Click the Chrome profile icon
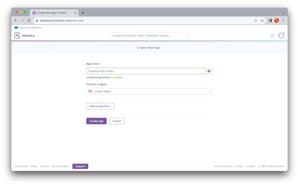The image size is (299, 186). (x=276, y=21)
